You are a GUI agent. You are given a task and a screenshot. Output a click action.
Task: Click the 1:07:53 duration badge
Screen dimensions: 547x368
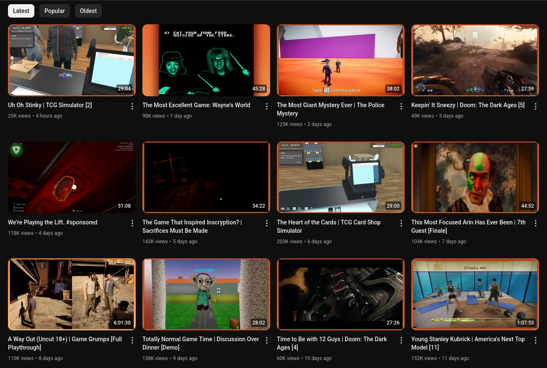pyautogui.click(x=526, y=323)
